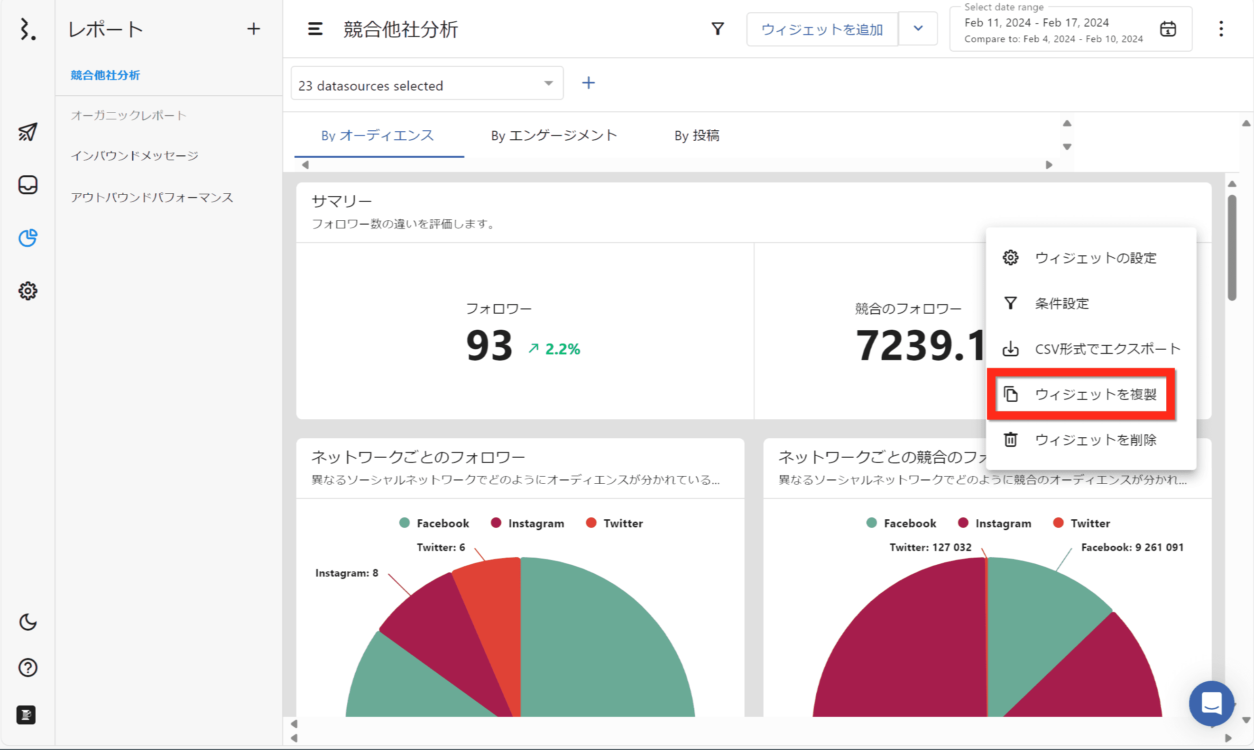Click the Twitter: 127 032 pie label

[930, 547]
